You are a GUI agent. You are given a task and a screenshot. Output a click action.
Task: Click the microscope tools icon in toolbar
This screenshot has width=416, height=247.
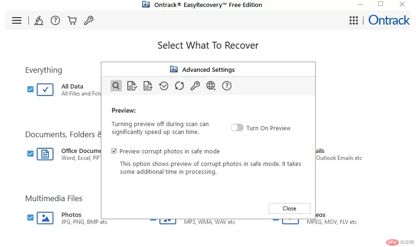click(x=39, y=20)
